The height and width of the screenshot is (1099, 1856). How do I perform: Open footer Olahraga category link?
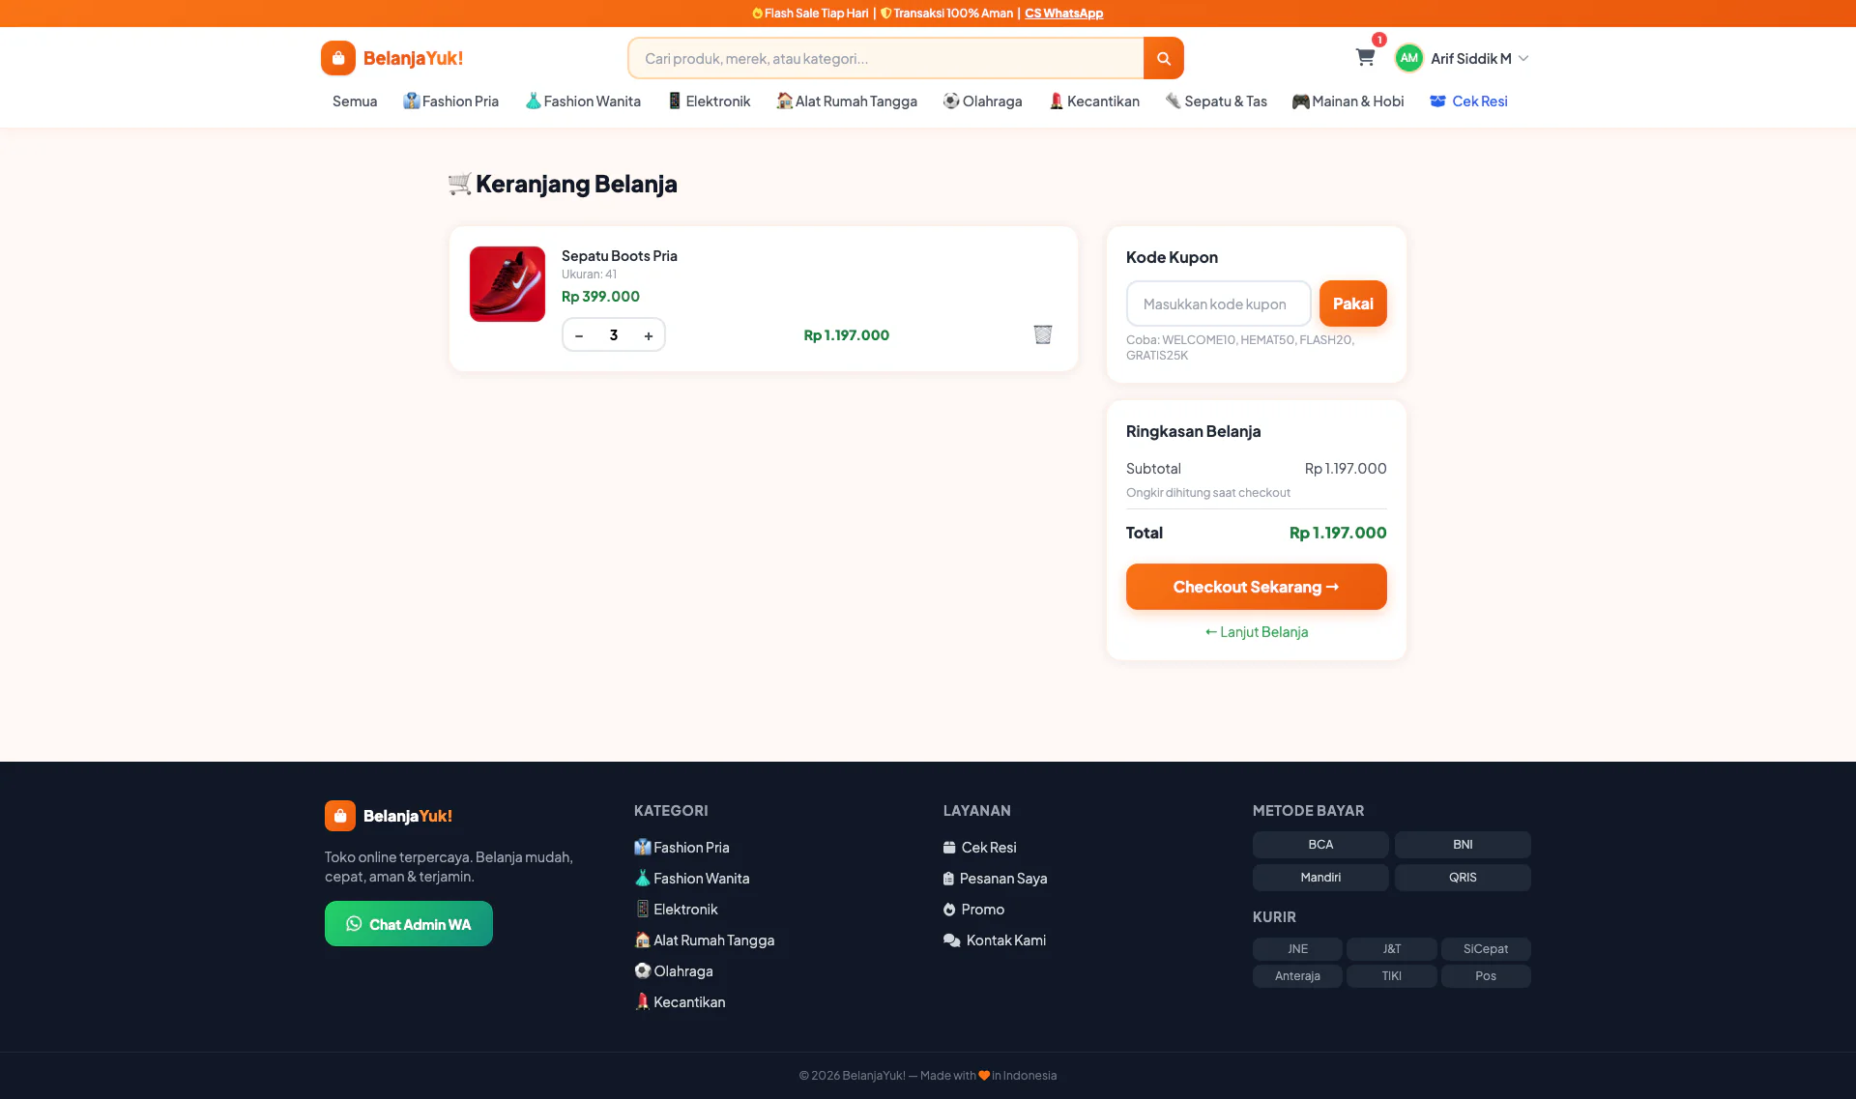pos(674,971)
